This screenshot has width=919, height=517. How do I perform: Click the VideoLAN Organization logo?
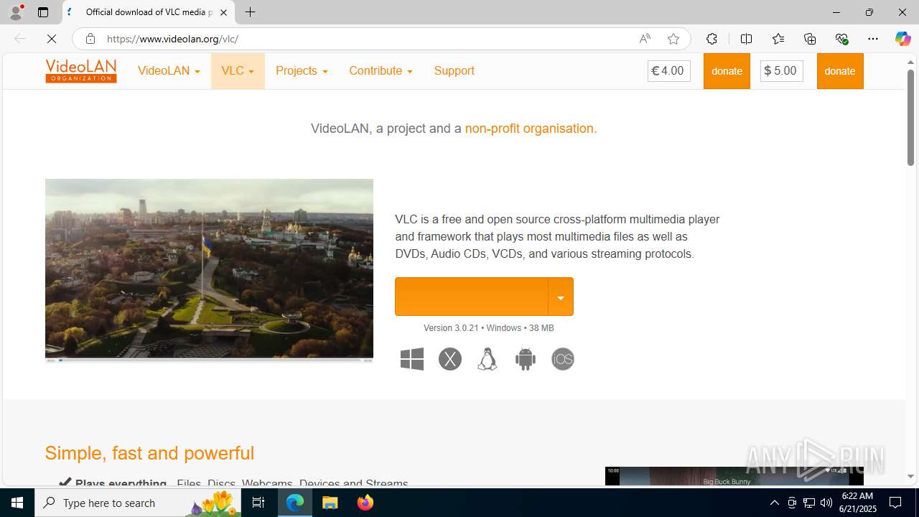tap(81, 71)
